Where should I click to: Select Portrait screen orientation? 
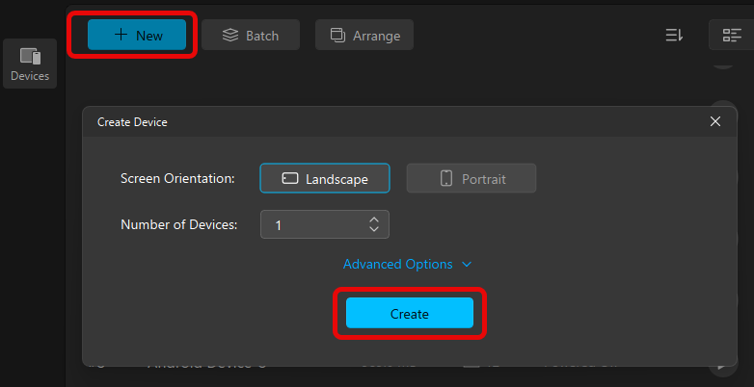471,178
